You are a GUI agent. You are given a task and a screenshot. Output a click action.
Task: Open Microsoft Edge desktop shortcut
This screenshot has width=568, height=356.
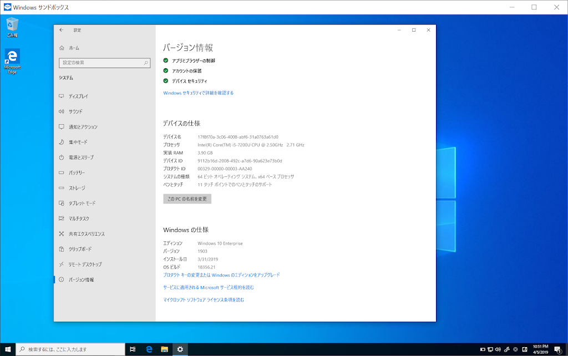click(x=12, y=61)
